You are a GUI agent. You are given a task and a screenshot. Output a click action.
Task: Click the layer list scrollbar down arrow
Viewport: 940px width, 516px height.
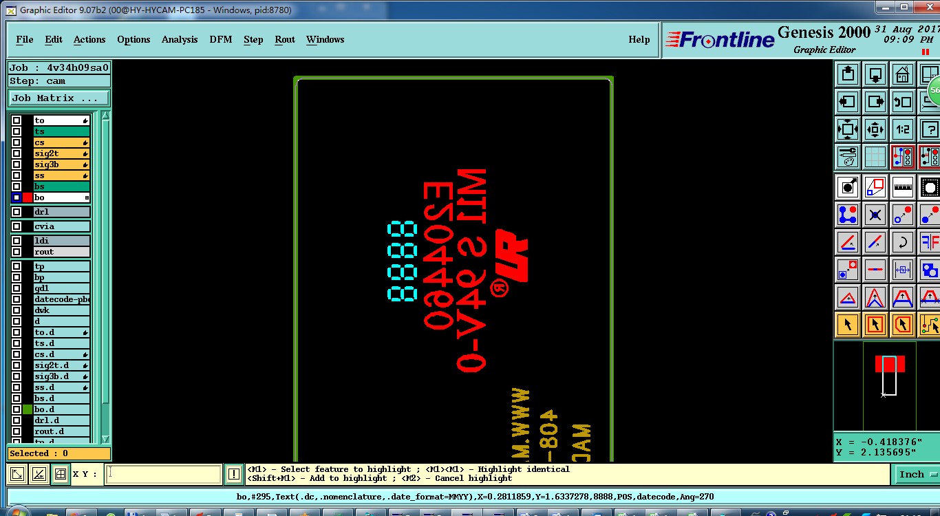click(x=105, y=438)
